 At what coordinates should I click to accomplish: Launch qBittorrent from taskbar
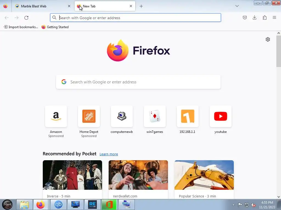[x=58, y=205]
